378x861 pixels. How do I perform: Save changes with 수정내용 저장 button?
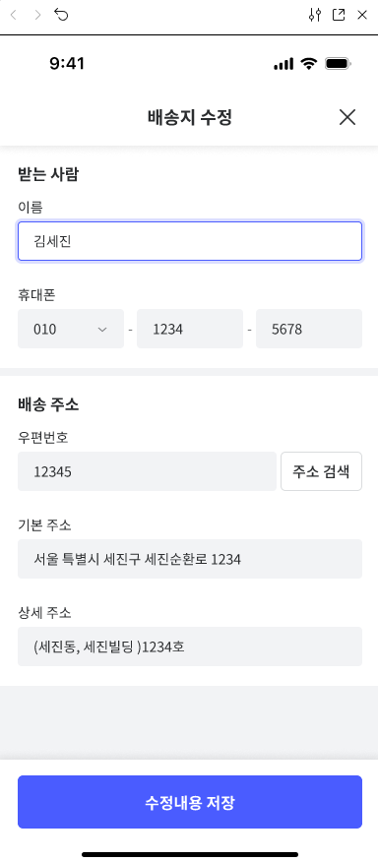pyautogui.click(x=190, y=802)
